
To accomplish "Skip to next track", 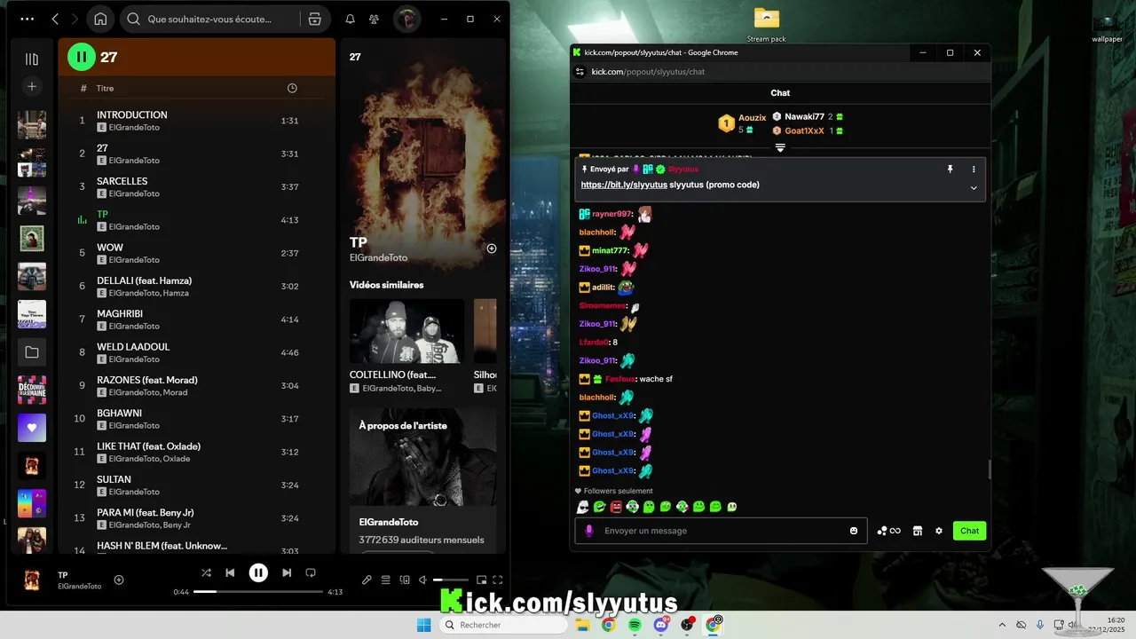I will pyautogui.click(x=287, y=573).
